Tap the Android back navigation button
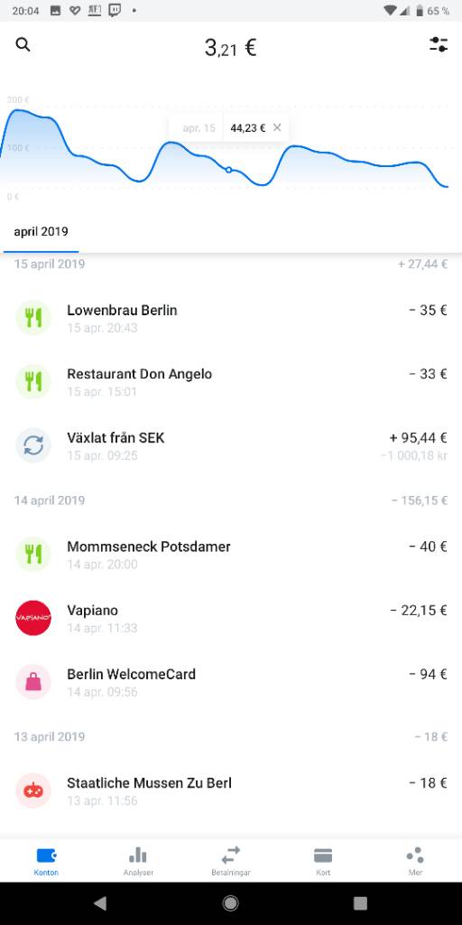The height and width of the screenshot is (925, 462). 100,902
